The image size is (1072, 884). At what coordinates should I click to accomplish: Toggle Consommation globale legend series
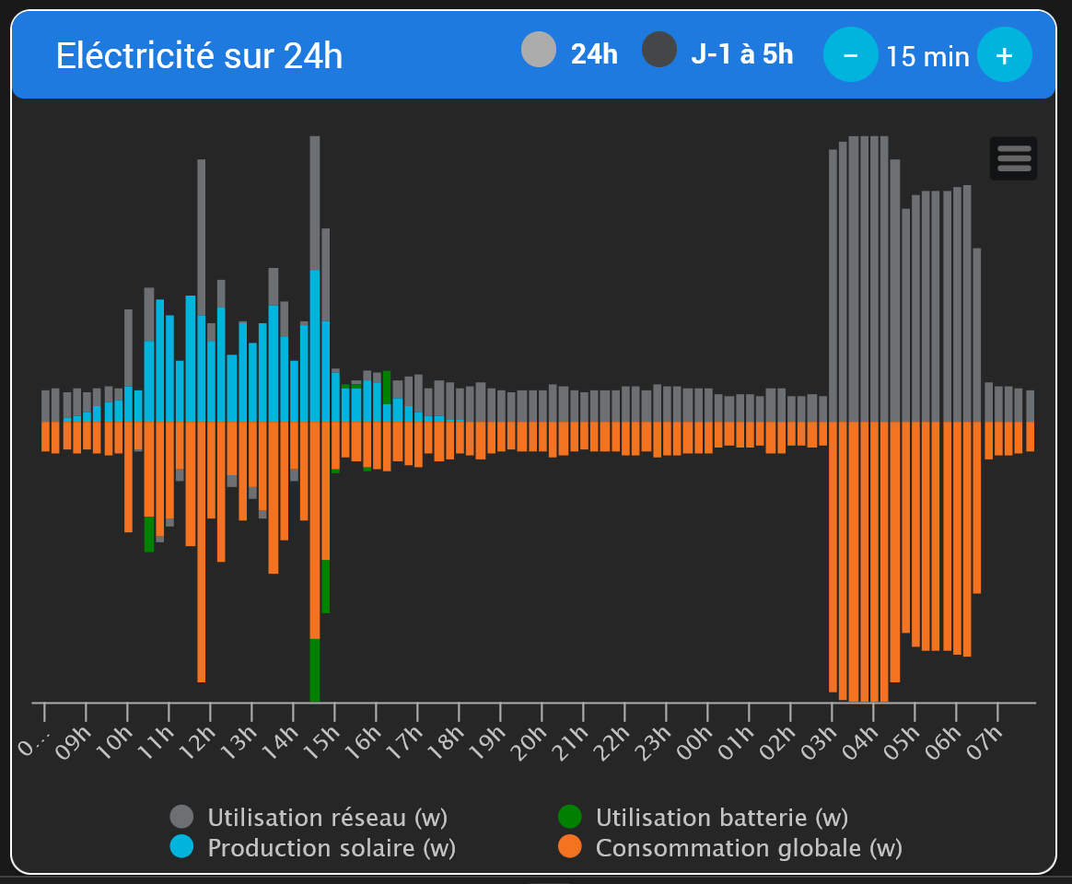[730, 848]
